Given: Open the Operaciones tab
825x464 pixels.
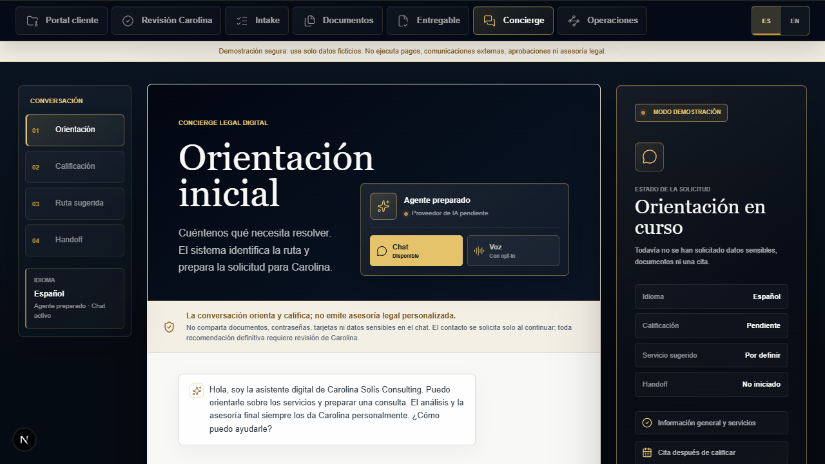Looking at the screenshot, I should [x=602, y=21].
